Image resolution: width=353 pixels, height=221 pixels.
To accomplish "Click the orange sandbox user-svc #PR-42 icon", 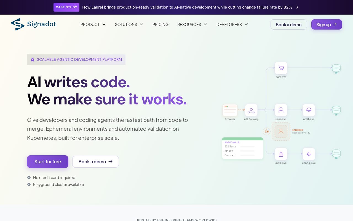I will 281,131.
